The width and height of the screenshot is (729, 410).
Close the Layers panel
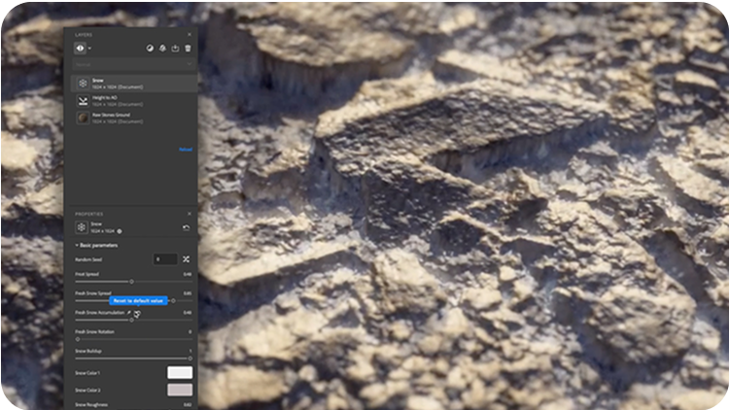(x=190, y=34)
